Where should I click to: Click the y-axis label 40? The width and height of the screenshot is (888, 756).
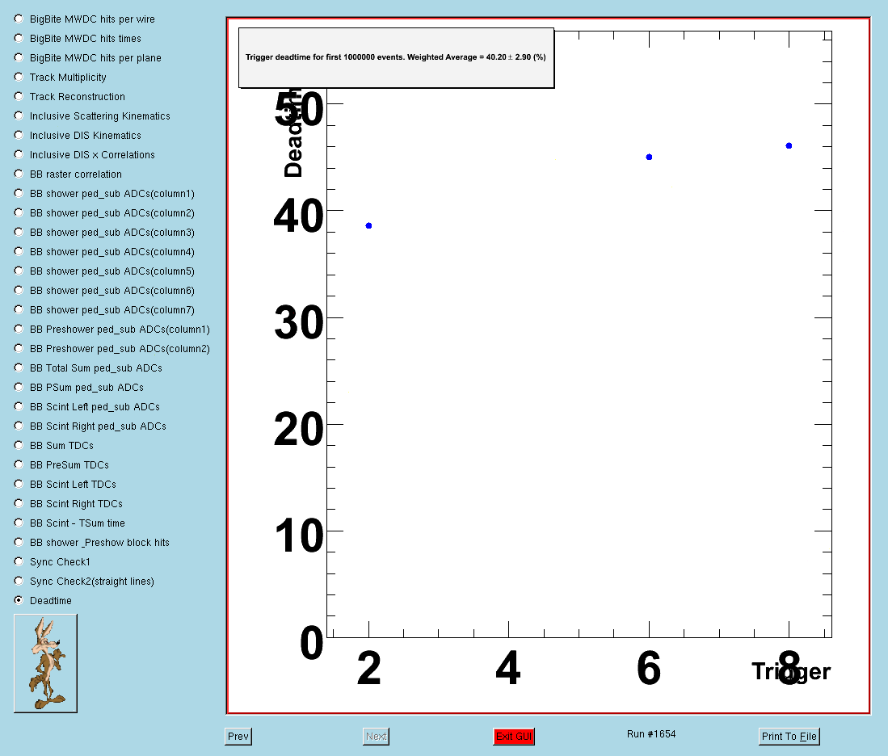point(298,216)
